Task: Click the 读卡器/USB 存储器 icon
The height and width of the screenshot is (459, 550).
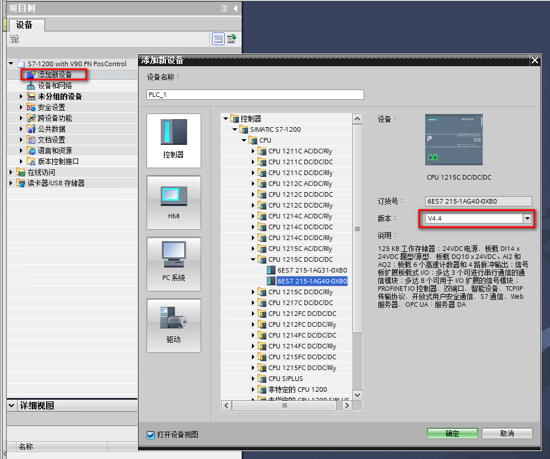Action: 21,183
